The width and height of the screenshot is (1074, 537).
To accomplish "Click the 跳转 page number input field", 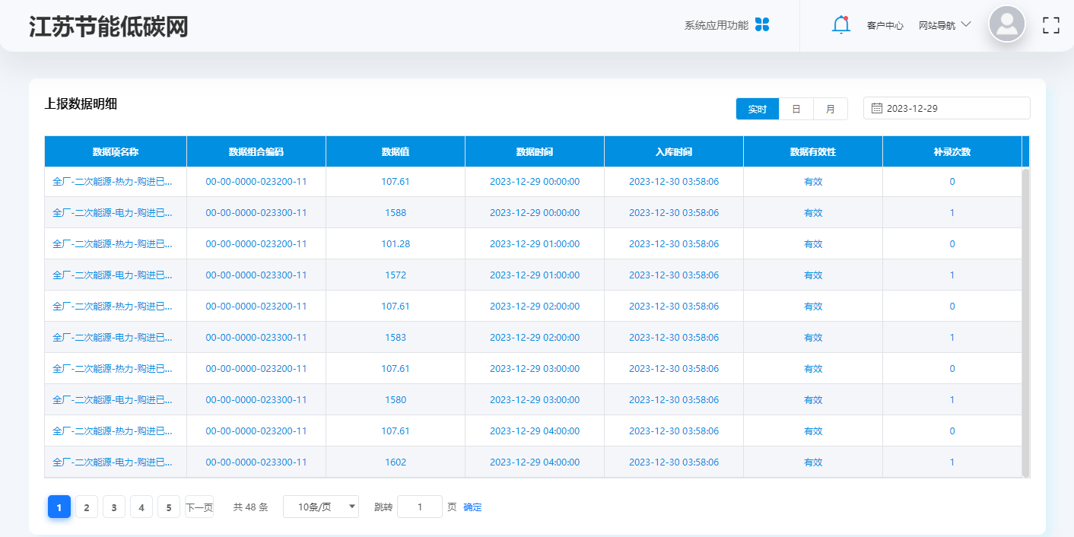I will [x=419, y=507].
